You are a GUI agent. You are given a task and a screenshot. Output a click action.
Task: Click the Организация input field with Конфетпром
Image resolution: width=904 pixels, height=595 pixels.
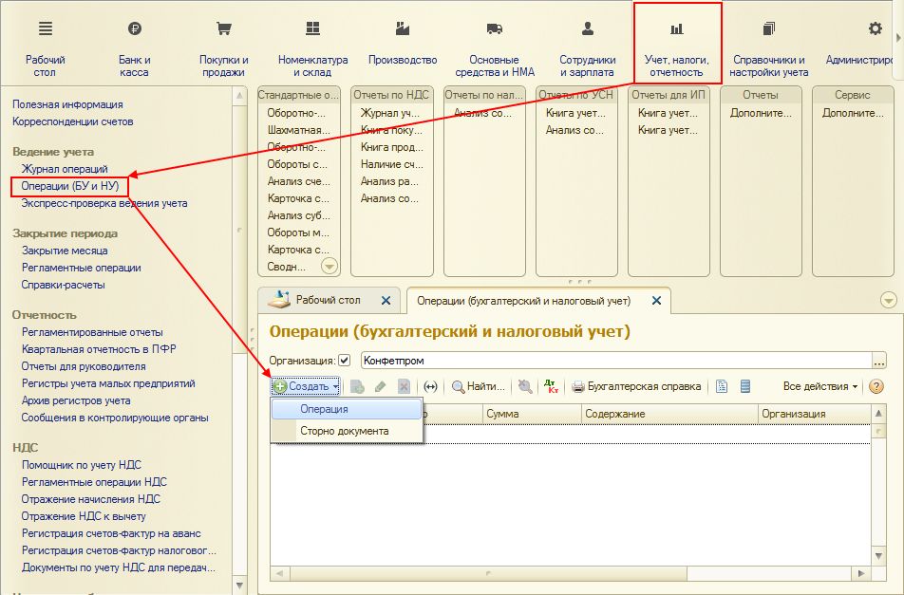pos(616,361)
